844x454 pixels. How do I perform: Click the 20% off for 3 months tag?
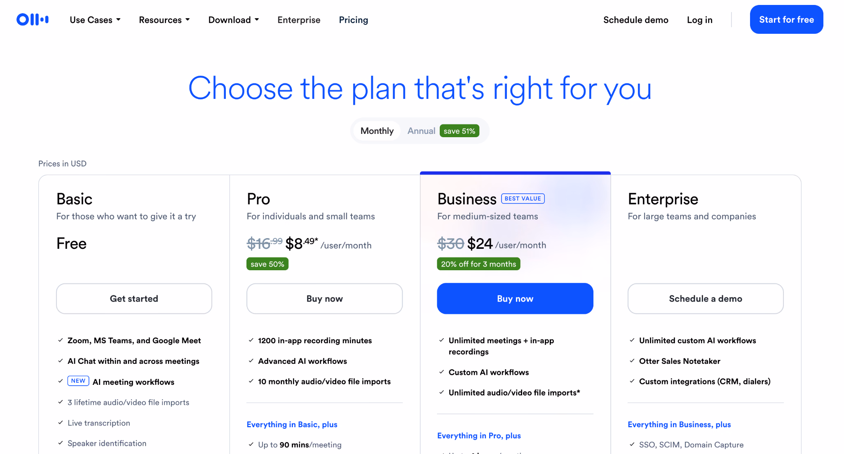pos(478,264)
